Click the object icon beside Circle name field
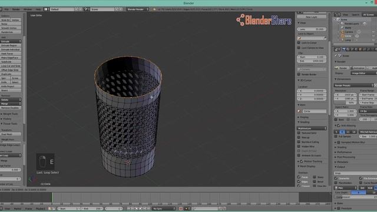Viewport: 377px width, 212px height. point(299,111)
